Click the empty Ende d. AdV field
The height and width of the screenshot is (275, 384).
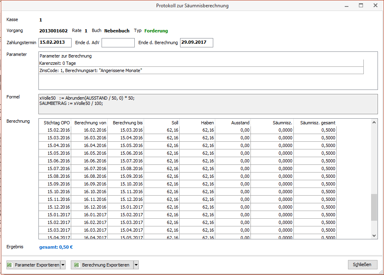118,43
